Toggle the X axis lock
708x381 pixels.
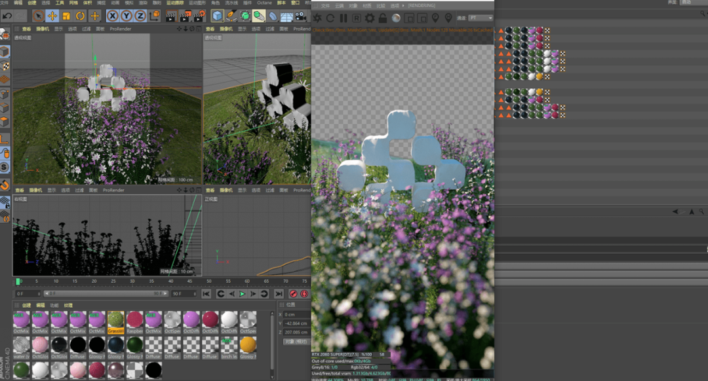pyautogui.click(x=112, y=16)
